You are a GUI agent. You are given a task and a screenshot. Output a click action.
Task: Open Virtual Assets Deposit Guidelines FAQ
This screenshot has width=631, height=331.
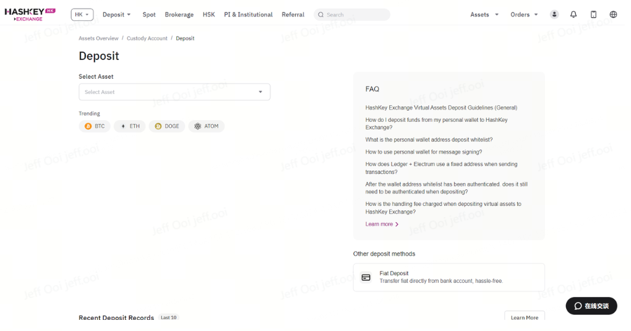pos(441,108)
